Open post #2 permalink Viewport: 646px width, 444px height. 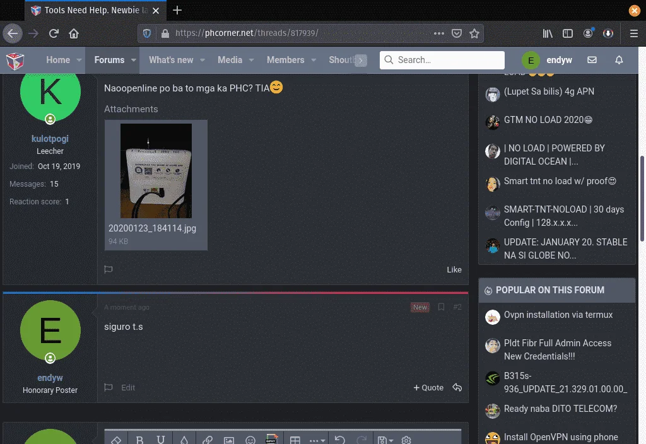(x=457, y=307)
